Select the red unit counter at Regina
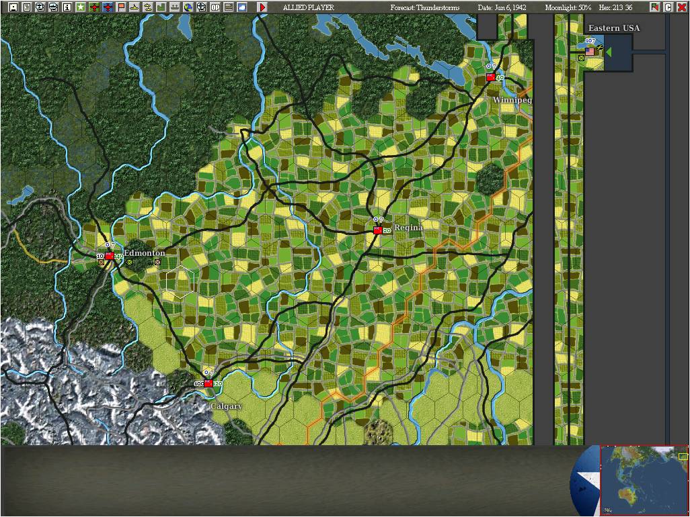Viewport: 690px width, 517px height. click(x=378, y=229)
